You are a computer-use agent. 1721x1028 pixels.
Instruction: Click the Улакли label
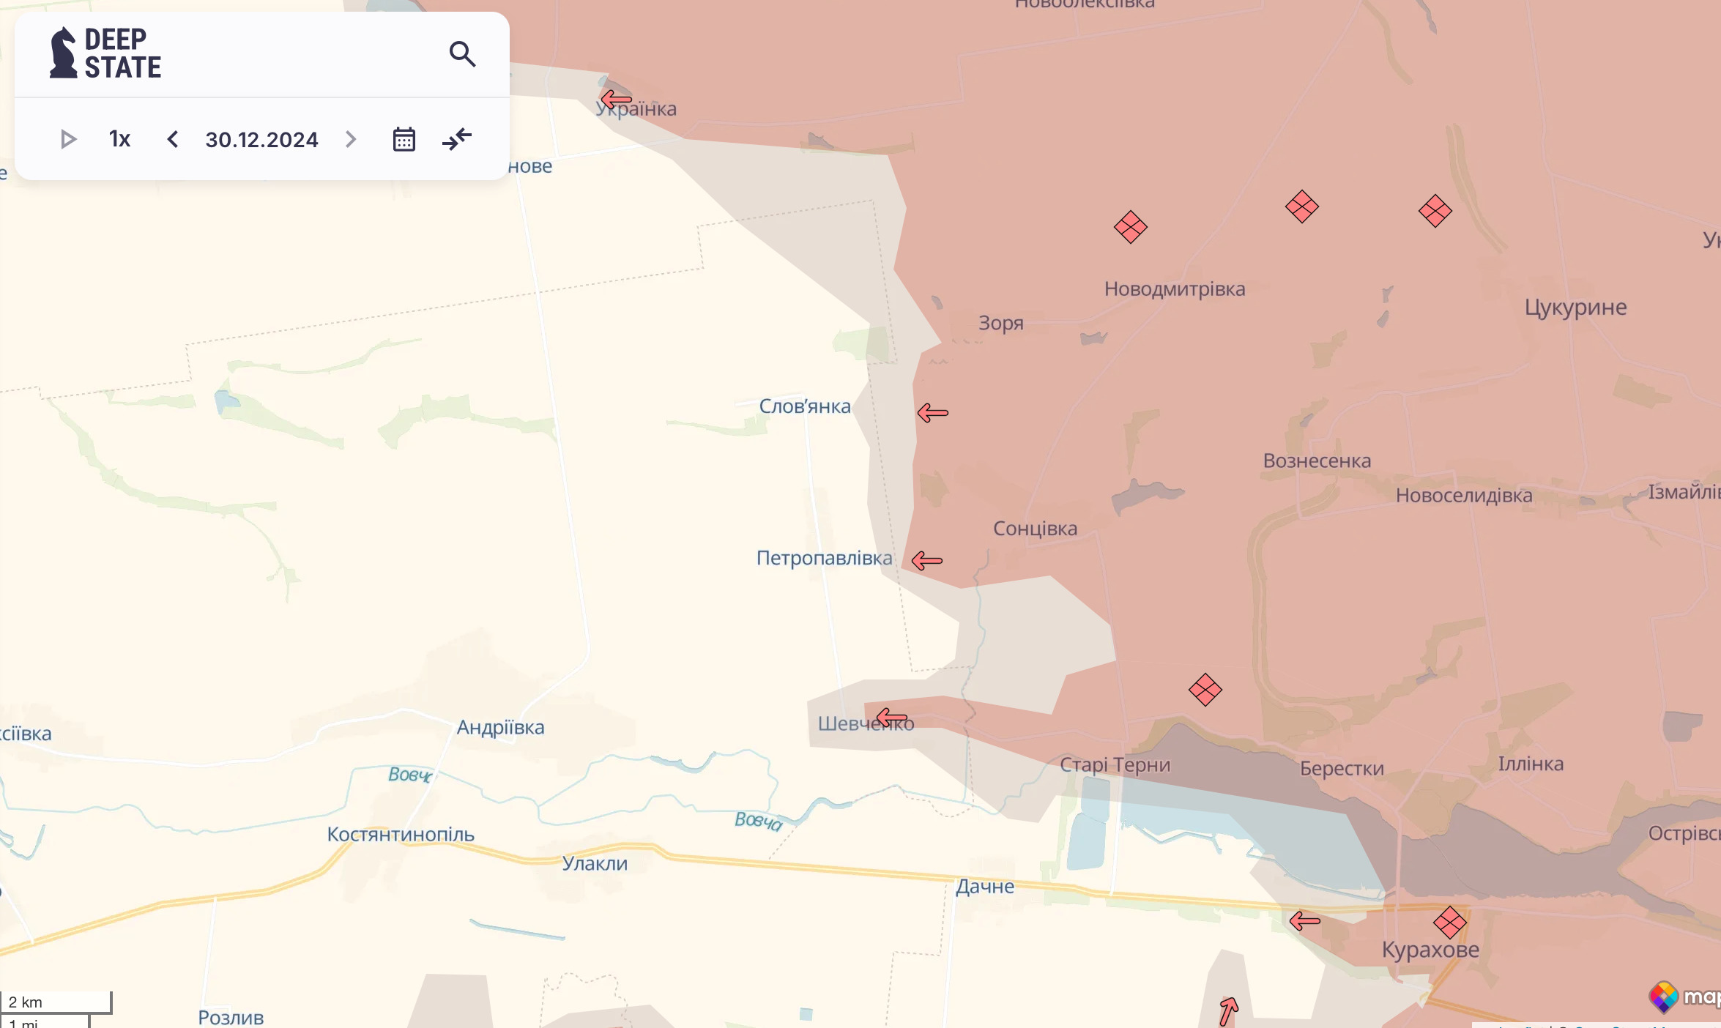point(595,864)
